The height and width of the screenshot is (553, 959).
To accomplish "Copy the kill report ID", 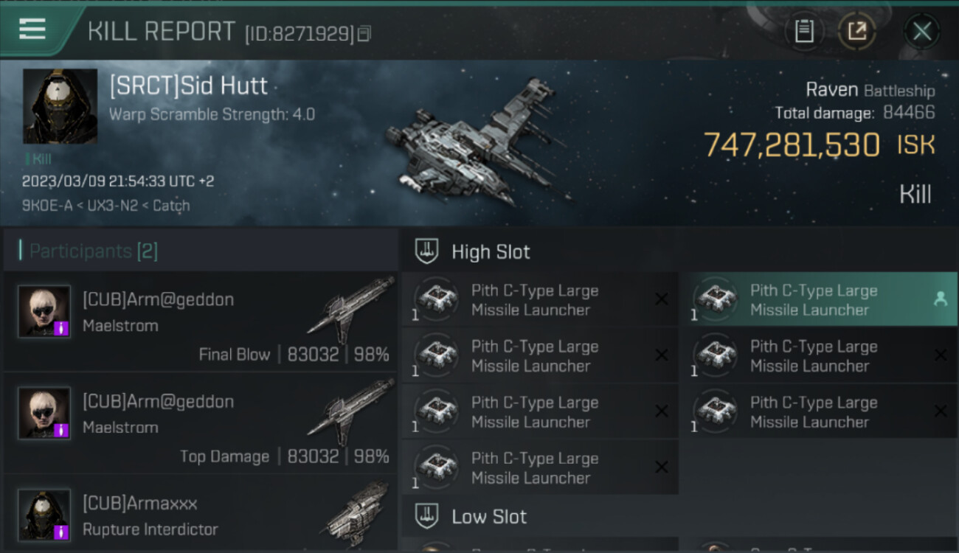I will tap(364, 33).
